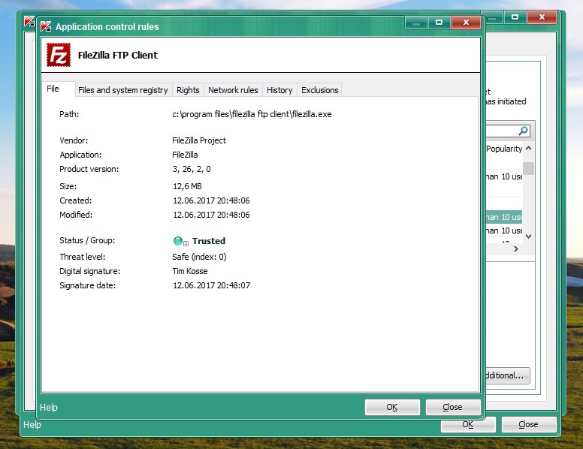The height and width of the screenshot is (449, 583).
Task: Click the search input field in background window
Action: 508,131
